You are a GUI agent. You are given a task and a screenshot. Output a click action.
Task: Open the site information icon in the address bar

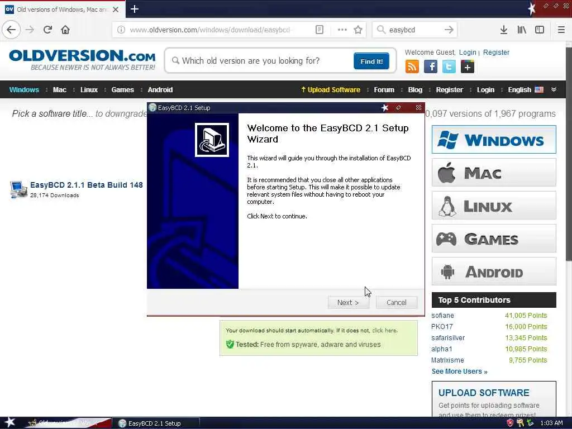[x=121, y=30]
